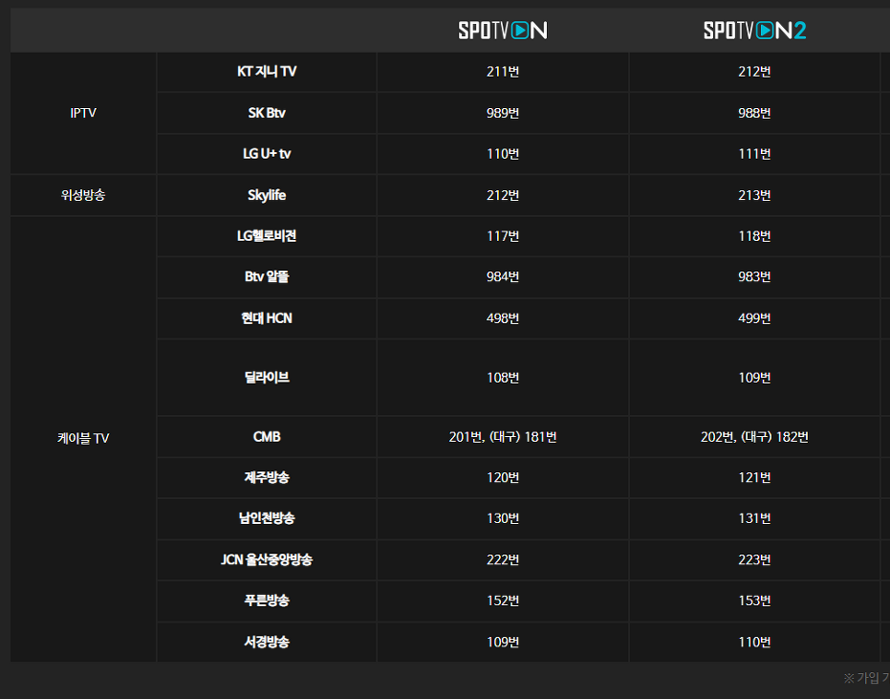Select Skylife channel 213번
The height and width of the screenshot is (699, 890).
point(754,195)
